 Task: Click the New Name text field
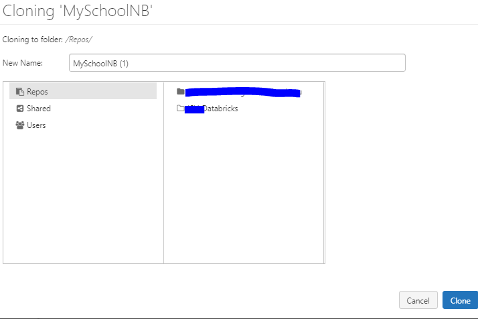coord(237,62)
